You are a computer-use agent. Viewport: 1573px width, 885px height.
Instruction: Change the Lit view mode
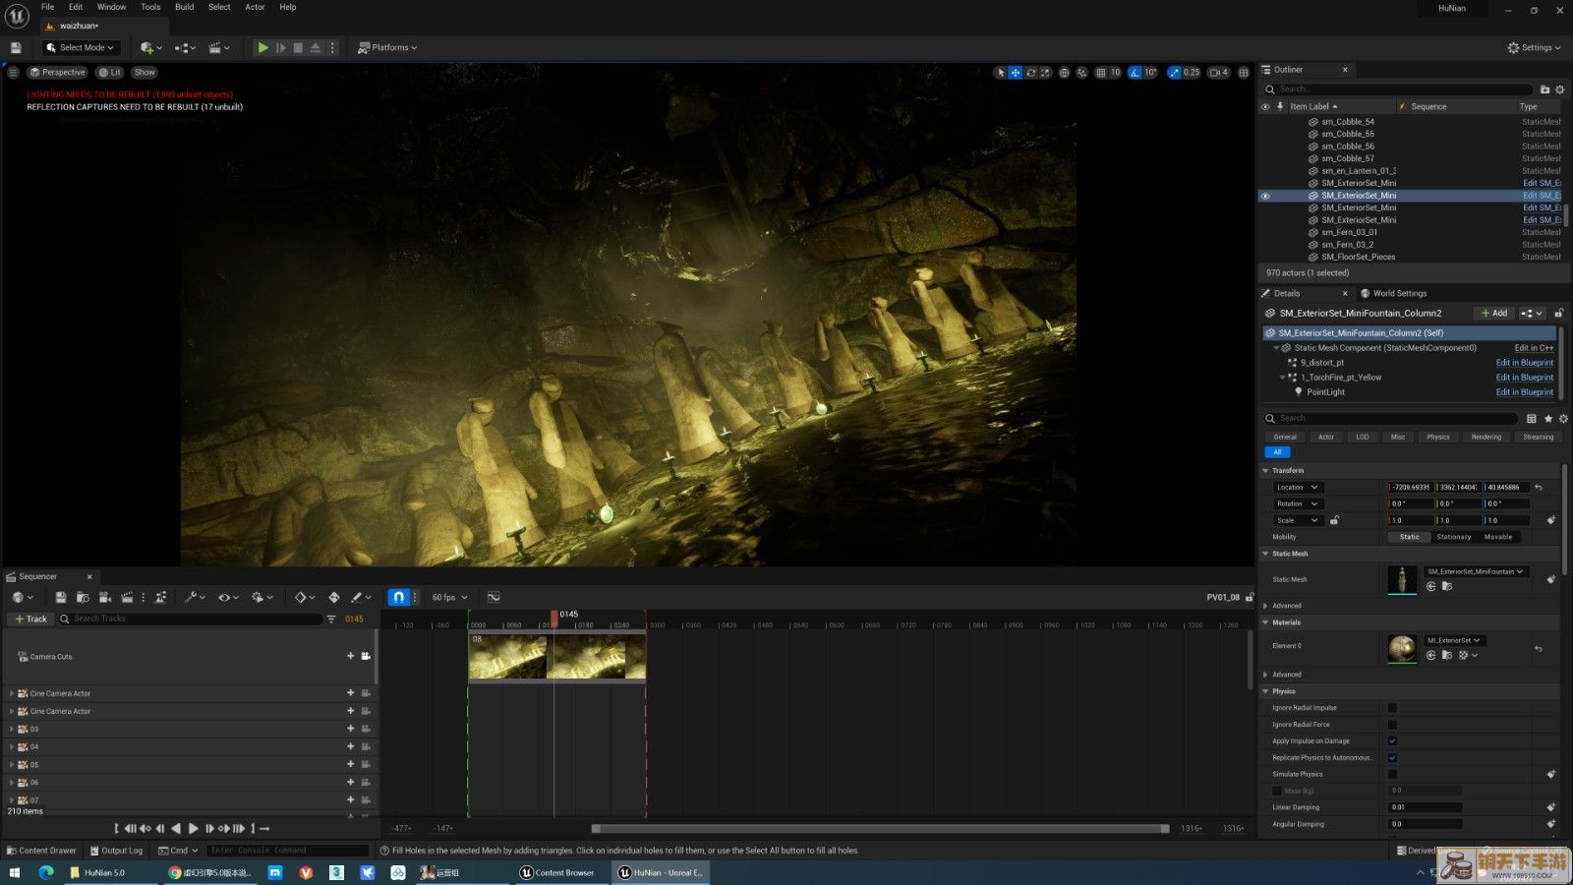tap(110, 72)
